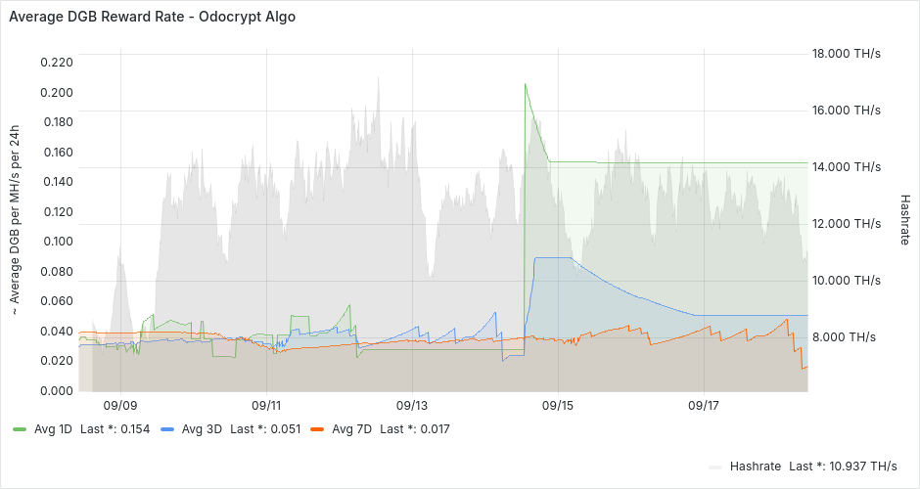
Task: Click the green Avg 1D spike peak
Action: [526, 84]
